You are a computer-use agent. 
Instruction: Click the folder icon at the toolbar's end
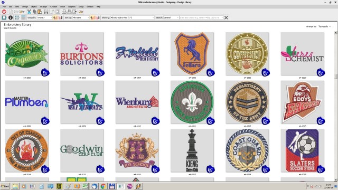(81, 12)
